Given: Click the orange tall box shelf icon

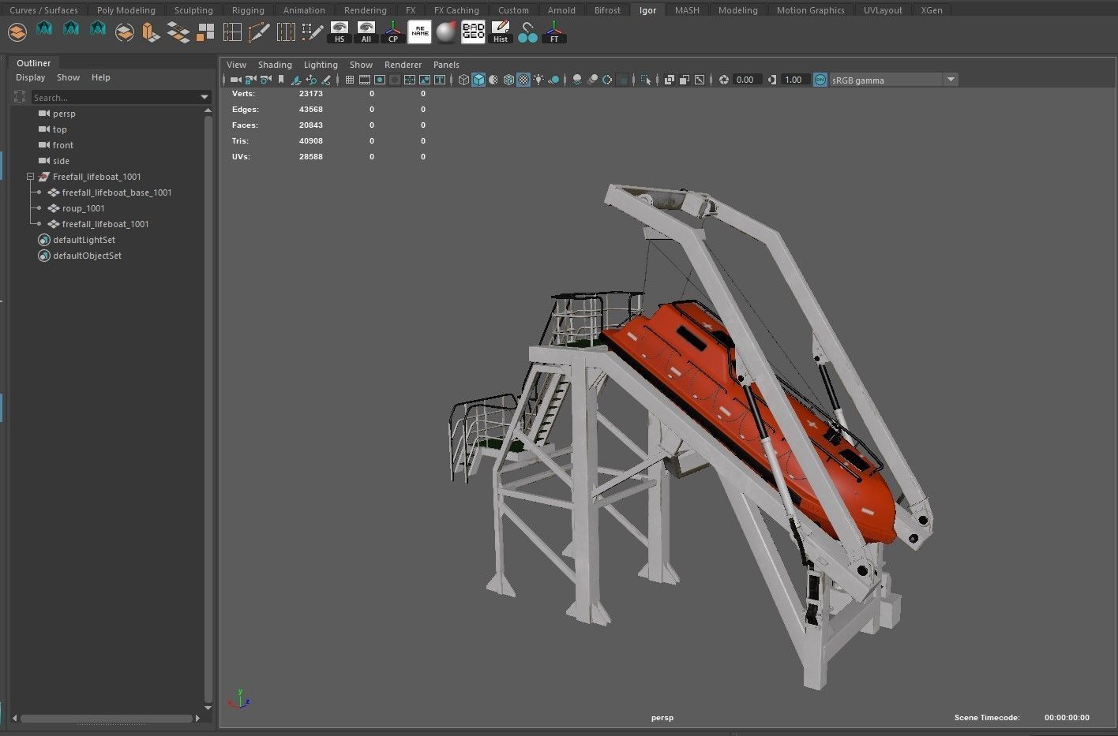Looking at the screenshot, I should pos(151,32).
